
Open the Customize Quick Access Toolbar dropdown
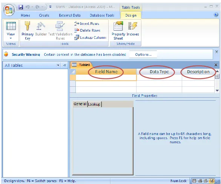(50, 7)
